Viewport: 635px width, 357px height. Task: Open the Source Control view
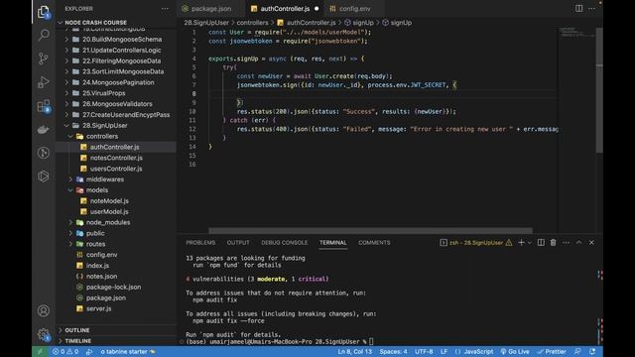(44, 59)
